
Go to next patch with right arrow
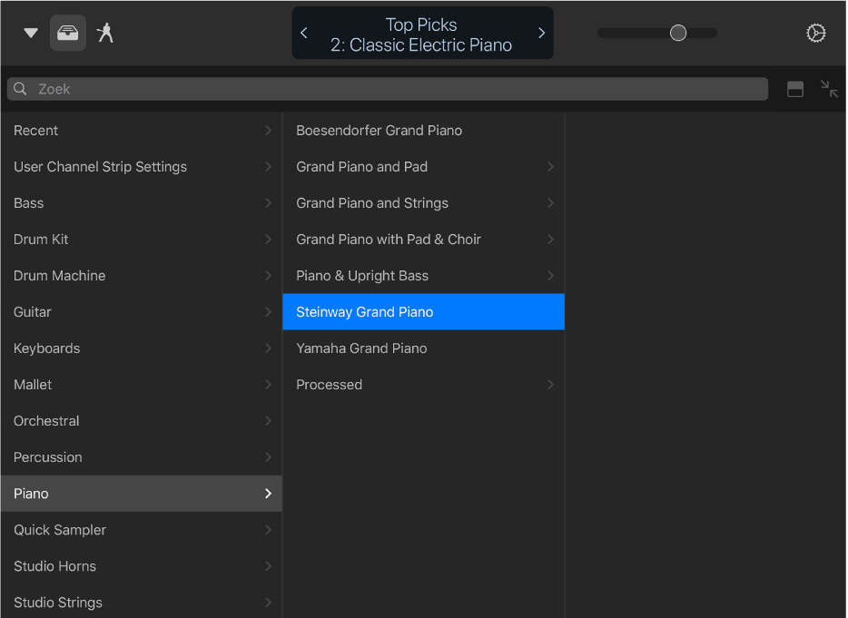pos(541,34)
